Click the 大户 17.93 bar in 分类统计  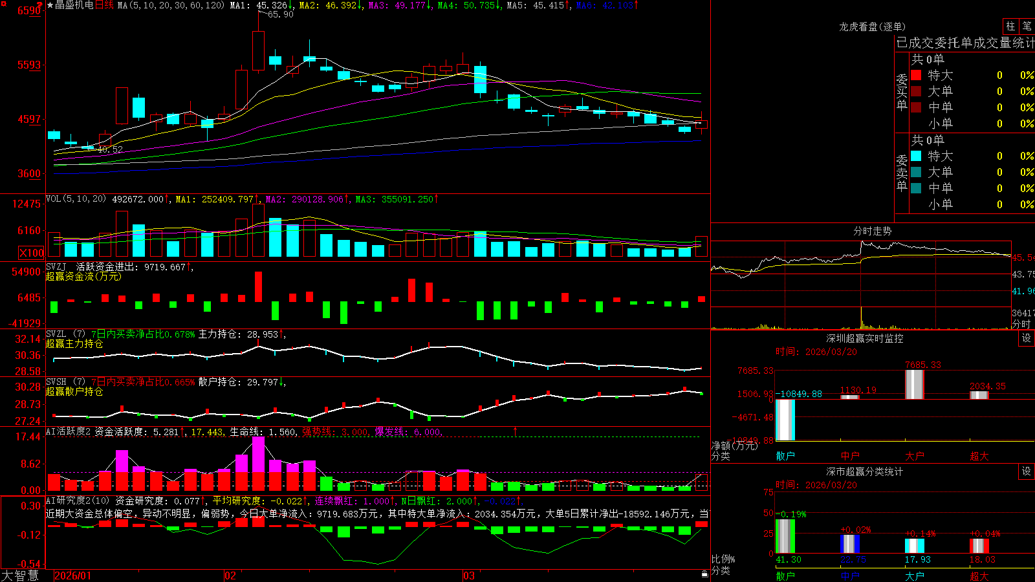click(x=914, y=546)
